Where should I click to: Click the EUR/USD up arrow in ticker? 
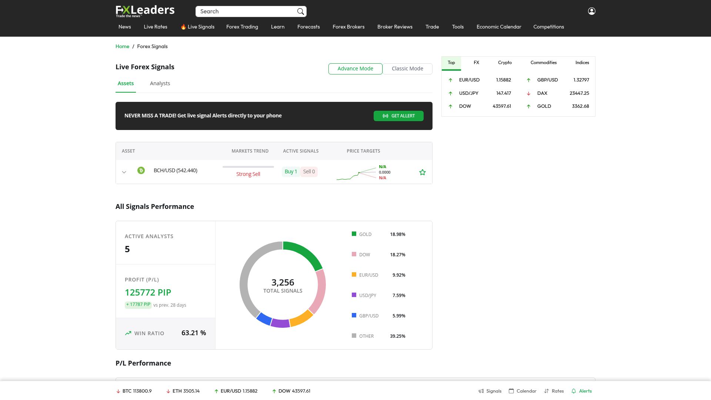(217, 391)
